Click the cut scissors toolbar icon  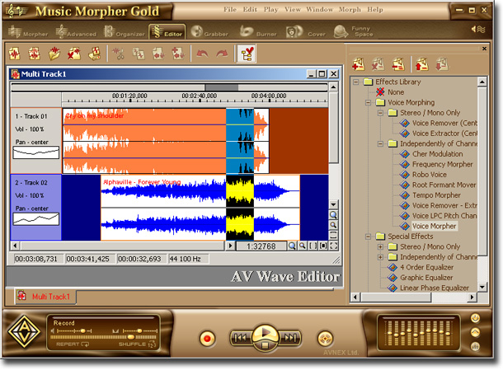(x=119, y=54)
